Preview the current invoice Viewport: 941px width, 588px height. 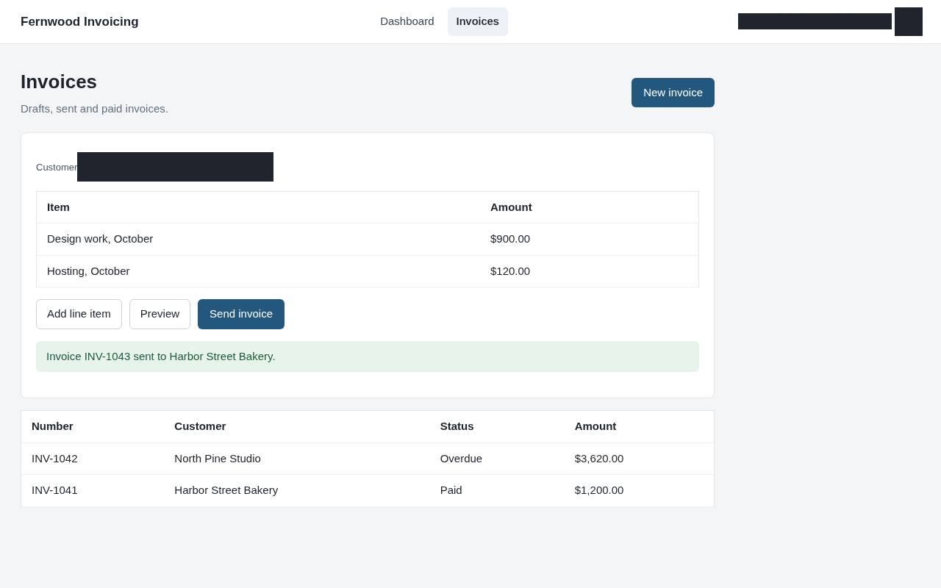(160, 314)
